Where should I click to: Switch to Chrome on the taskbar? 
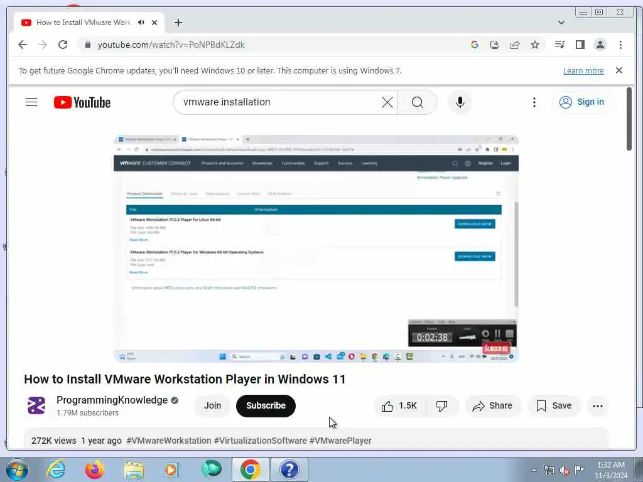coord(250,469)
